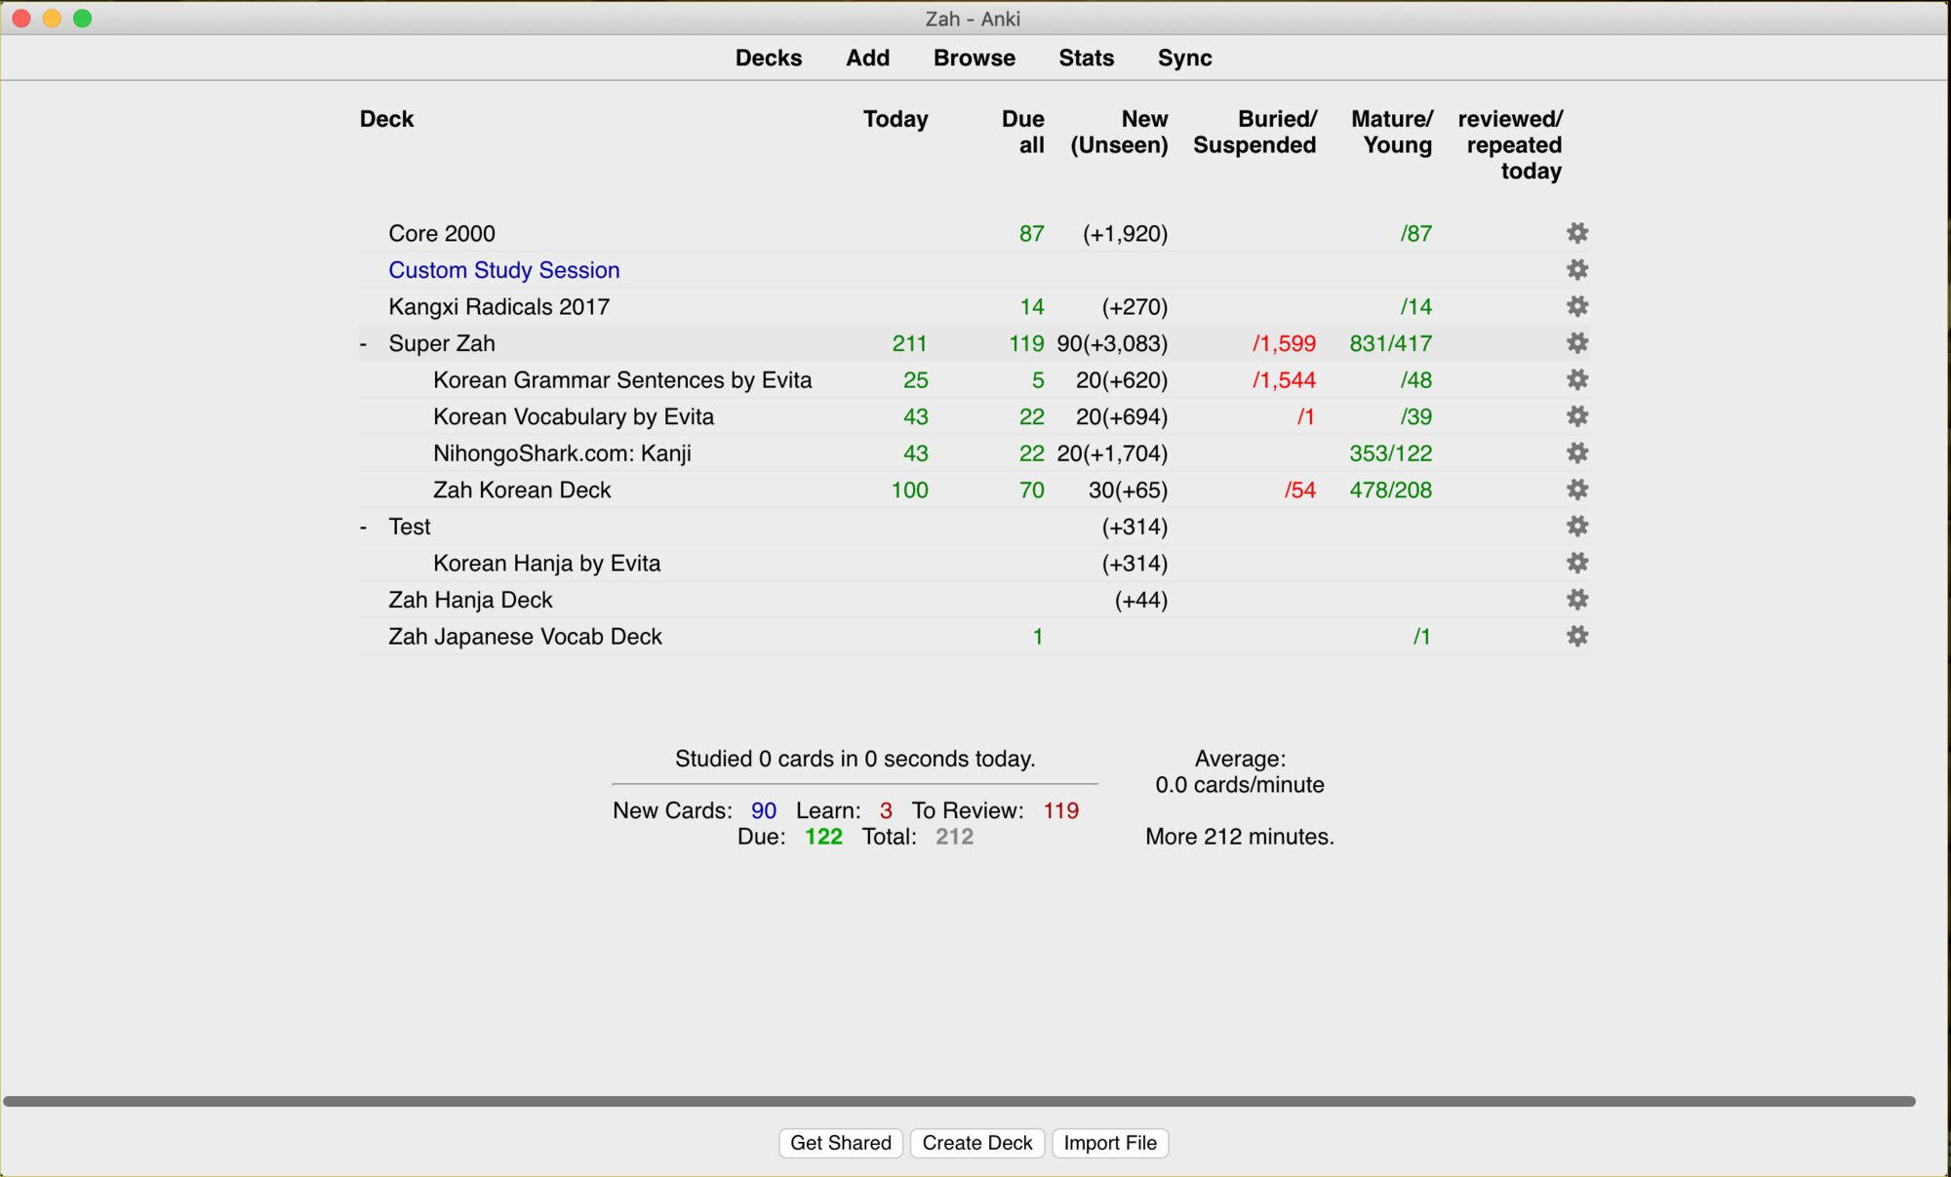Click gear icon on Kangxi Radicals 2017 row

(x=1576, y=306)
